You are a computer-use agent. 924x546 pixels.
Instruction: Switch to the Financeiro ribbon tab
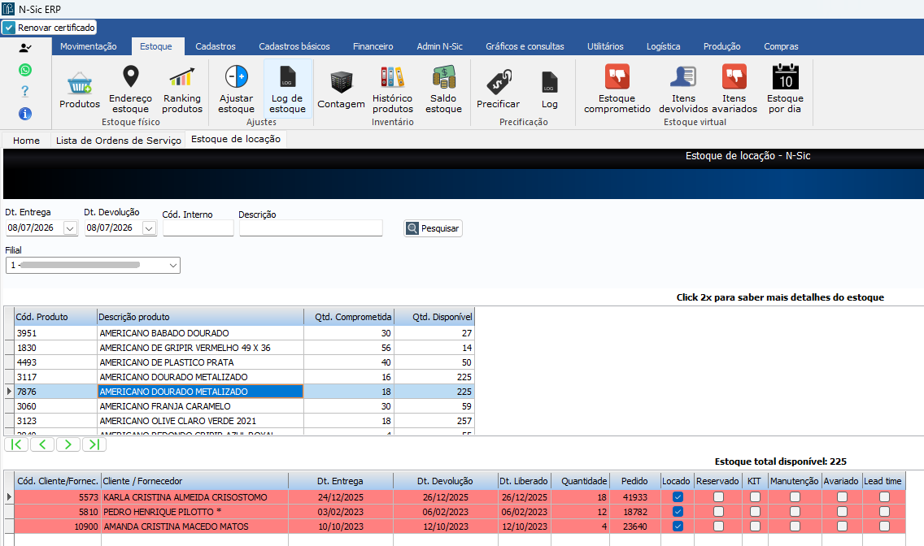pos(373,46)
